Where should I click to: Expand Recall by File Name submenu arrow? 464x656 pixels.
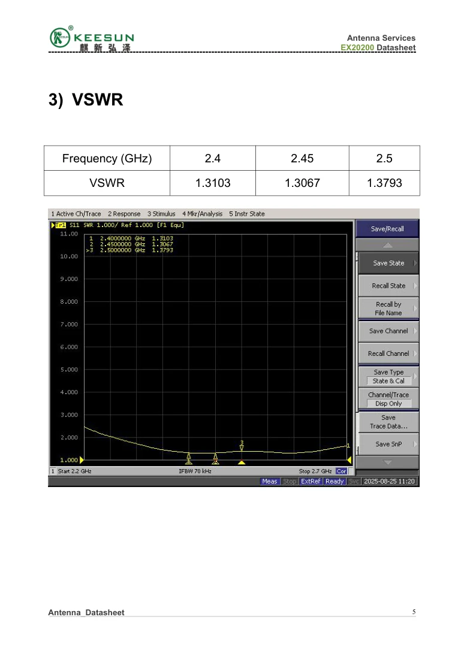coord(415,309)
